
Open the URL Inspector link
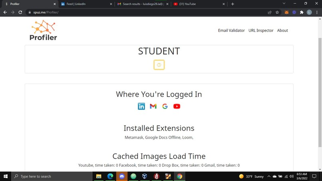pyautogui.click(x=261, y=30)
